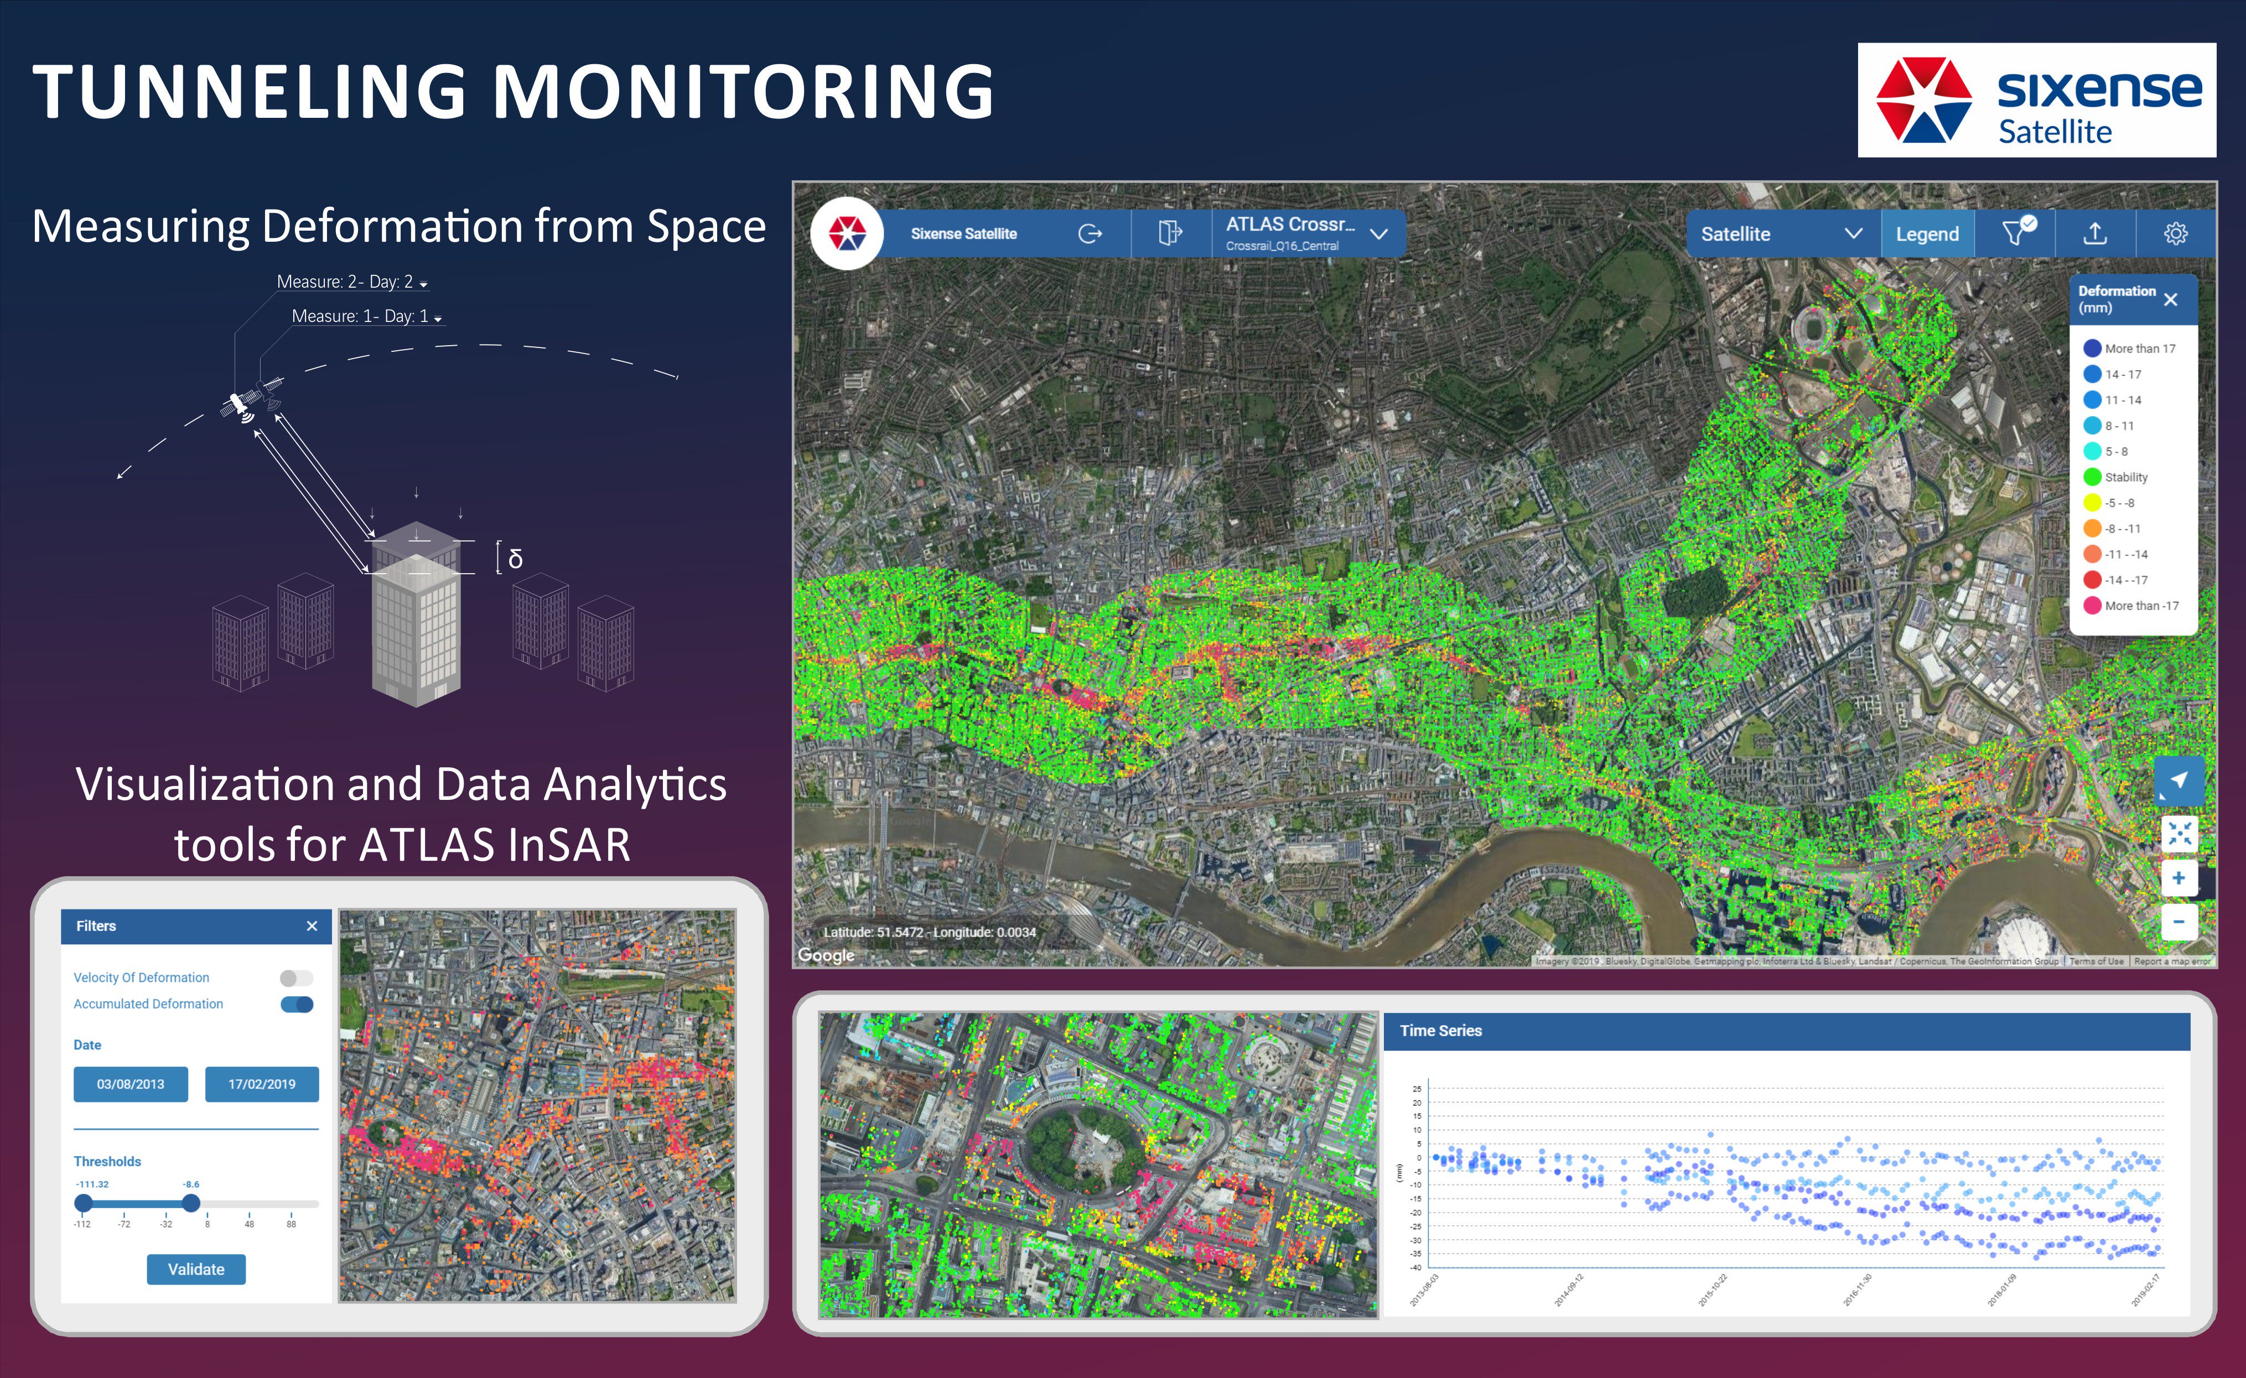2246x1378 pixels.
Task: Click the upload/export icon
Action: (2095, 234)
